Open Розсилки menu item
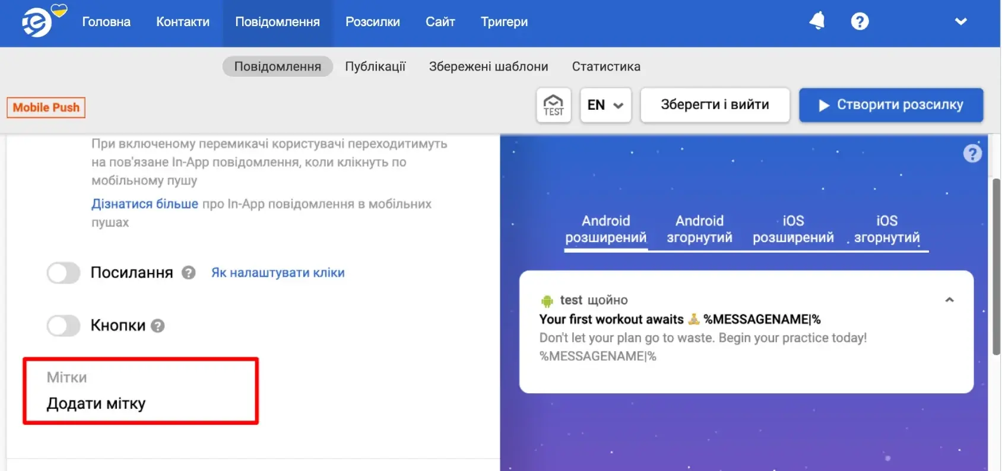 (x=373, y=22)
